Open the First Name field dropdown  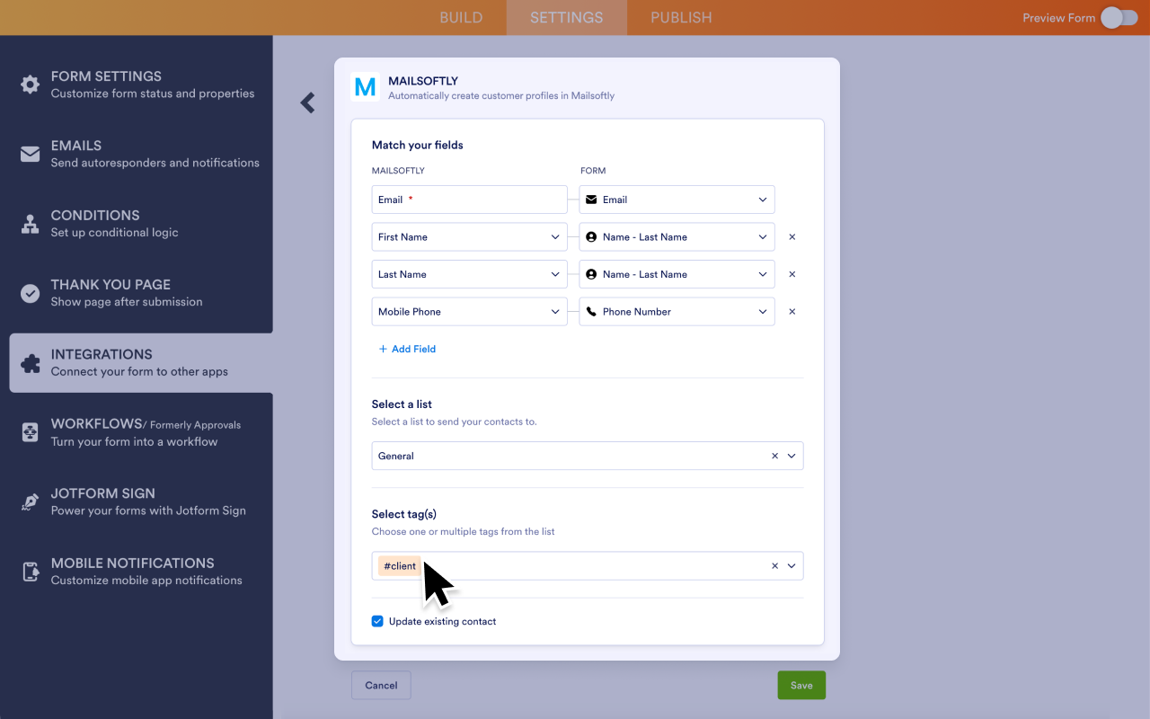pos(468,236)
